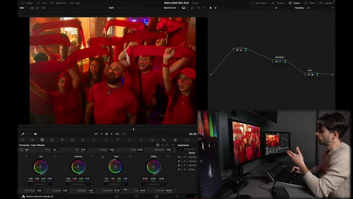Open the Key palette

pos(175,140)
